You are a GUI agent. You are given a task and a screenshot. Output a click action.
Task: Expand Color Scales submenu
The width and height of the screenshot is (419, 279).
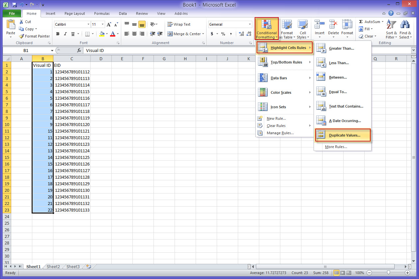tap(285, 92)
